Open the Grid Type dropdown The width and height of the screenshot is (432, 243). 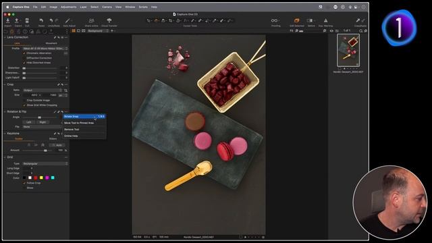(45, 163)
